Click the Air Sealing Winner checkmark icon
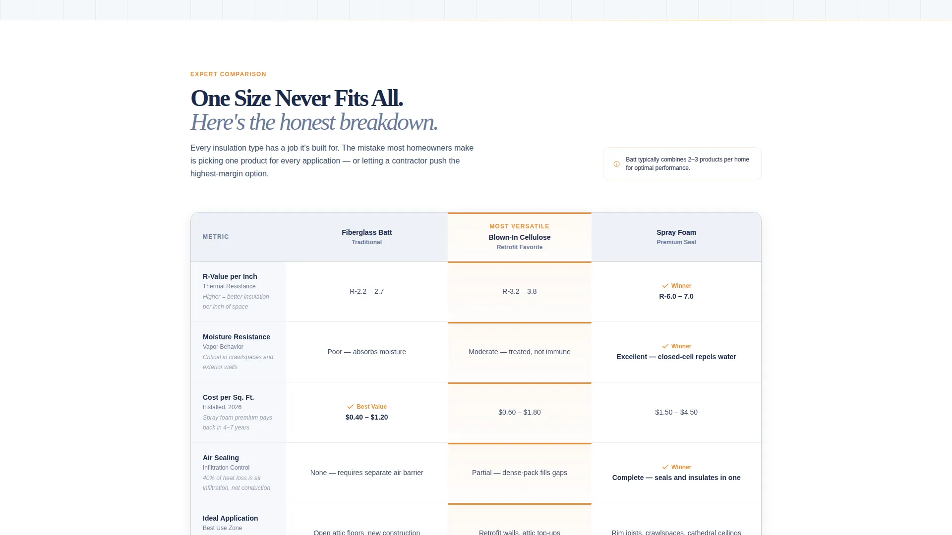Viewport: 952px width, 535px height. pos(665,467)
